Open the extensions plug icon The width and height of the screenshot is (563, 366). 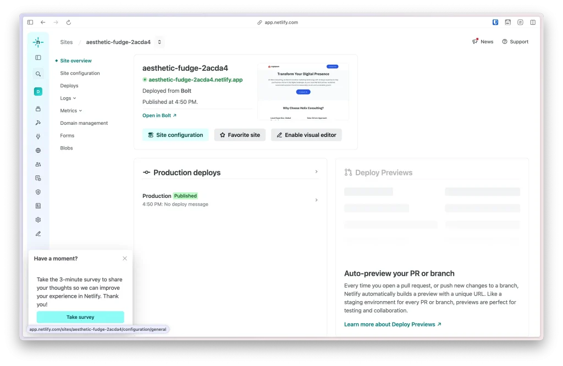coord(38,136)
